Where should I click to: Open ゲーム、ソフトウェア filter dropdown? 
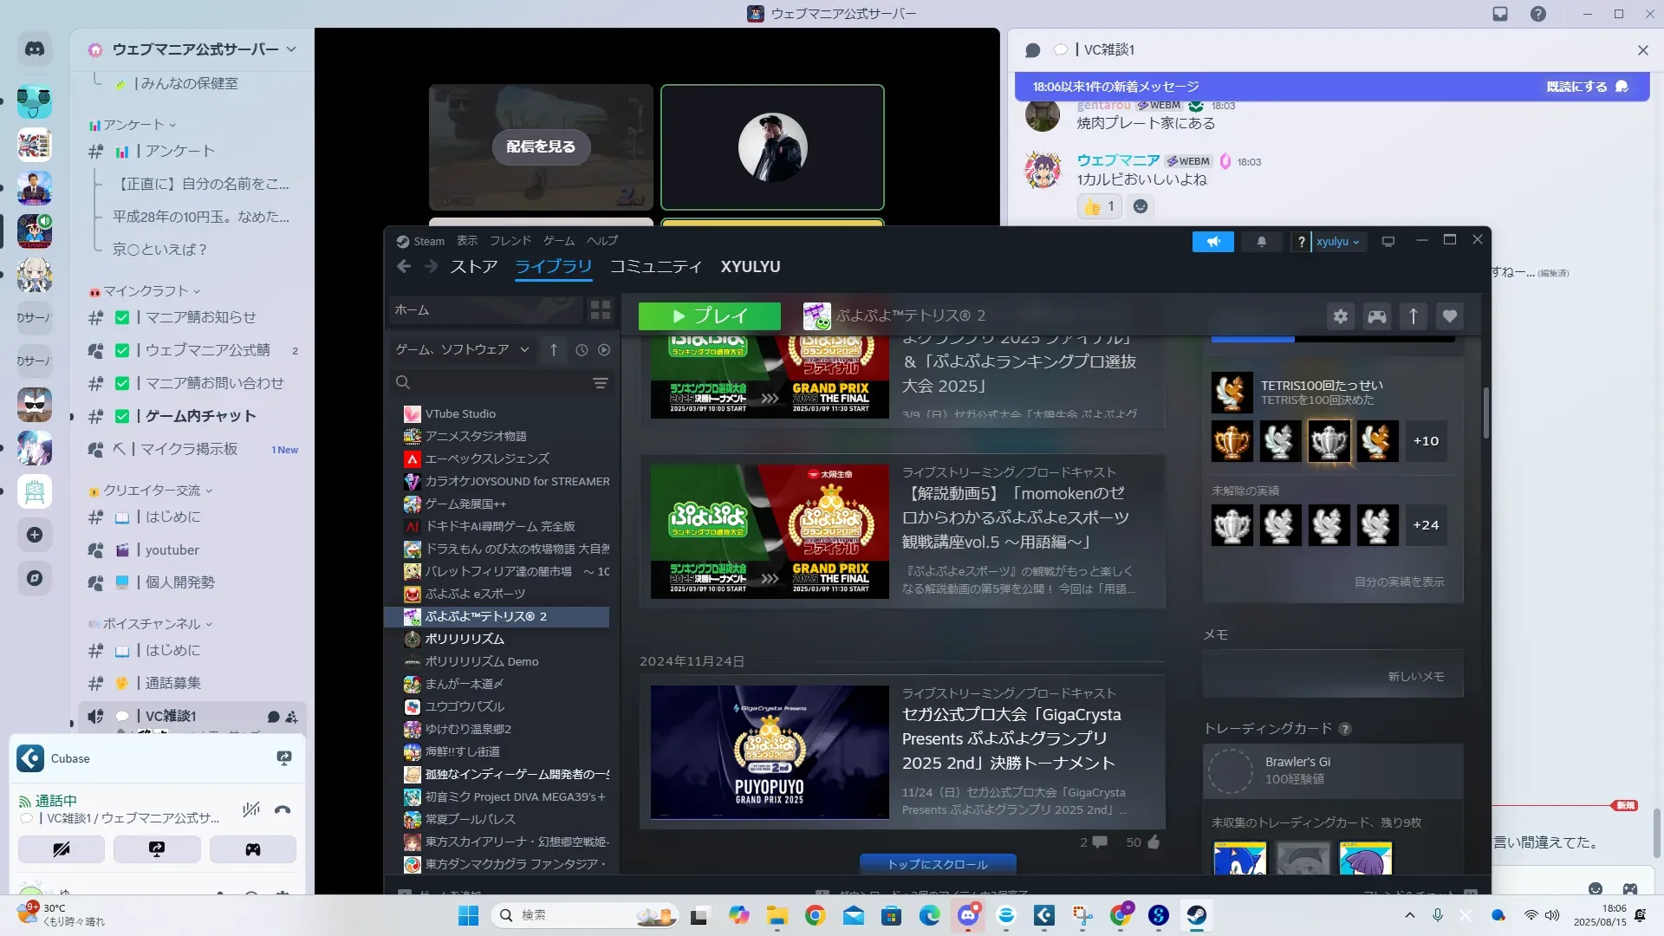pos(462,349)
